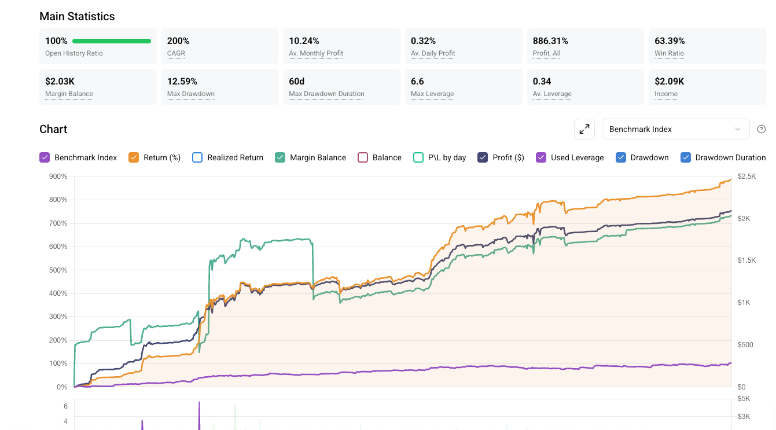776x430 pixels.
Task: Open the Benchmark Index dropdown
Action: pyautogui.click(x=675, y=129)
